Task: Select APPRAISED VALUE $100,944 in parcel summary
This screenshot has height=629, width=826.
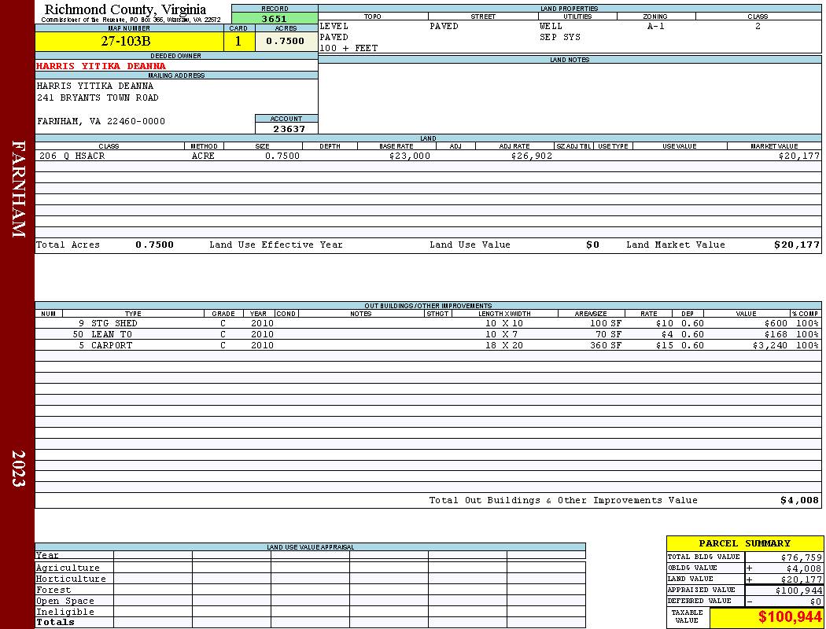Action: (x=798, y=590)
